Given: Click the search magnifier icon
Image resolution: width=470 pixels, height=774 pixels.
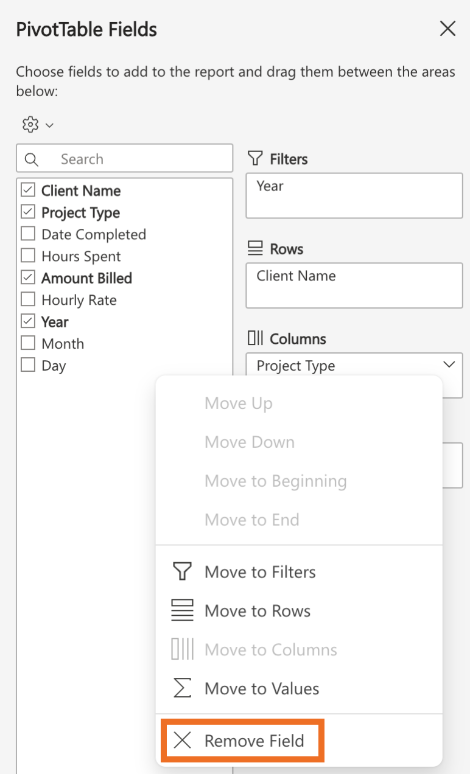Looking at the screenshot, I should tap(32, 159).
